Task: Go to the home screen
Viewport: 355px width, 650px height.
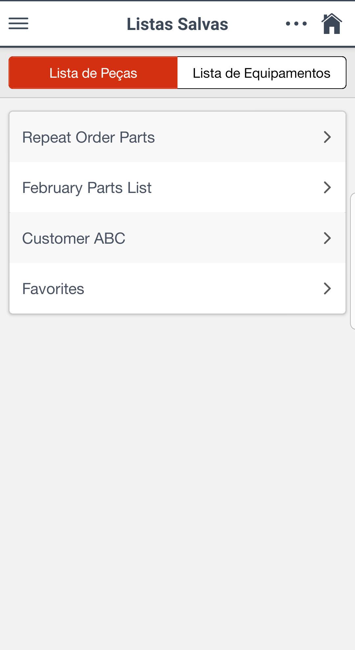Action: point(332,23)
